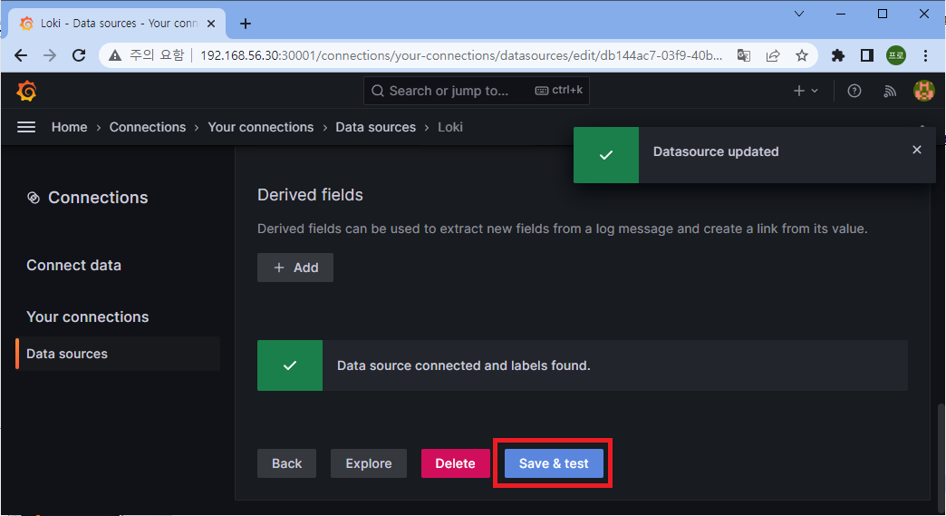Click the Connections heading icon

coord(34,198)
